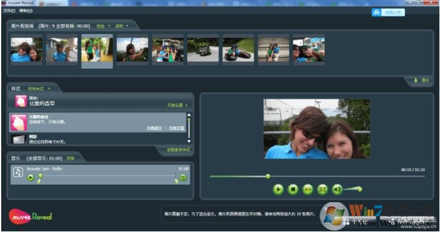Click the preview volume slider knob
Screen dimensions: 440x232
coord(360,189)
